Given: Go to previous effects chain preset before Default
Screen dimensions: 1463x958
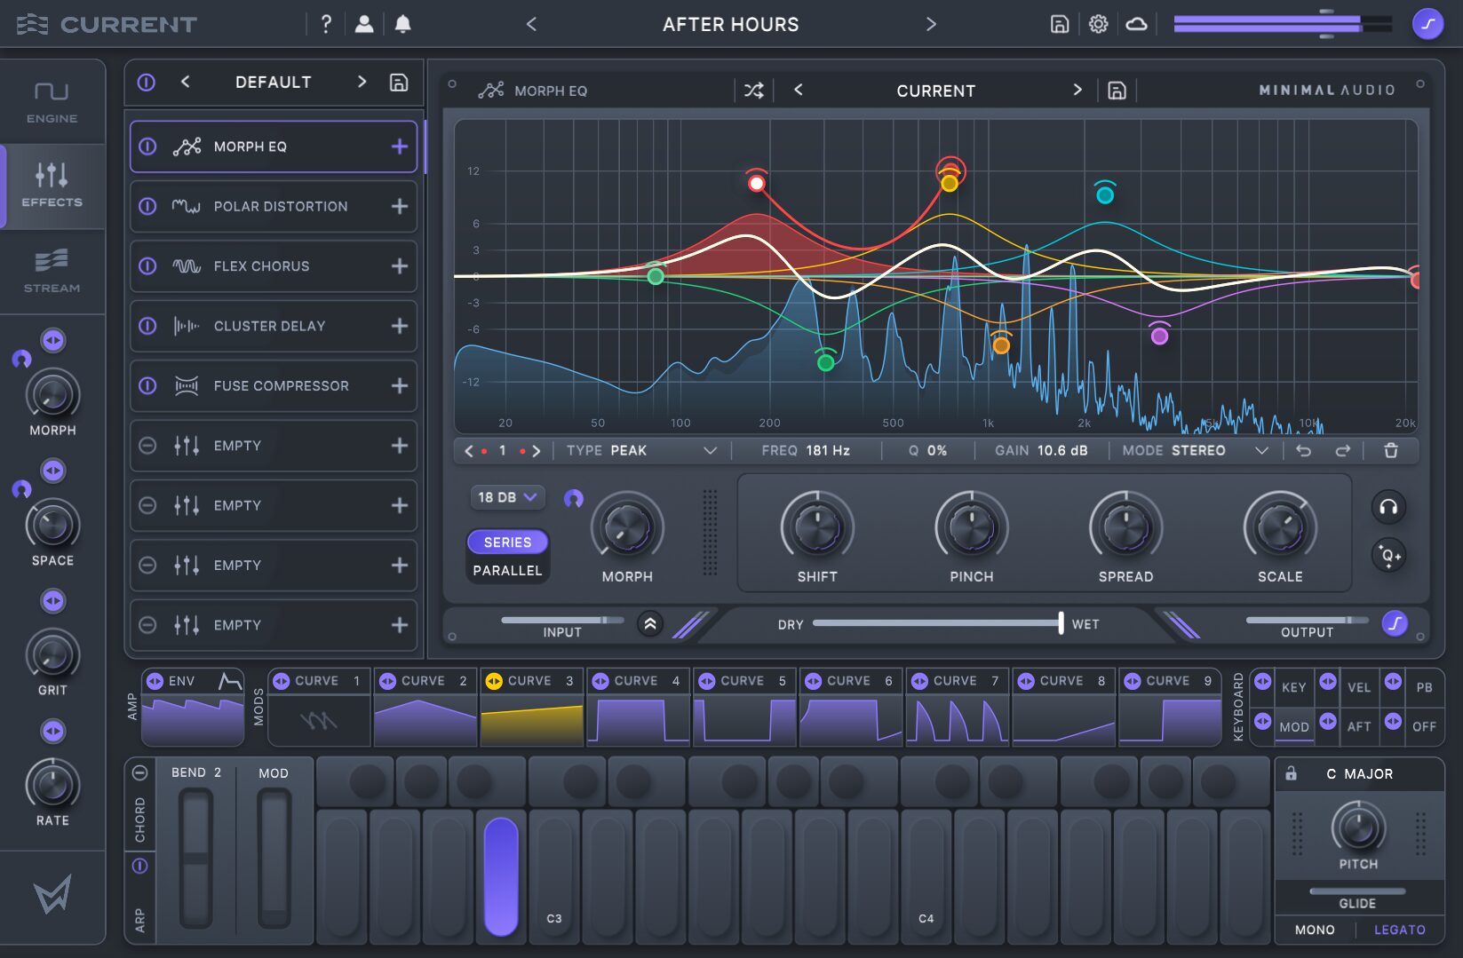Looking at the screenshot, I should [x=186, y=82].
